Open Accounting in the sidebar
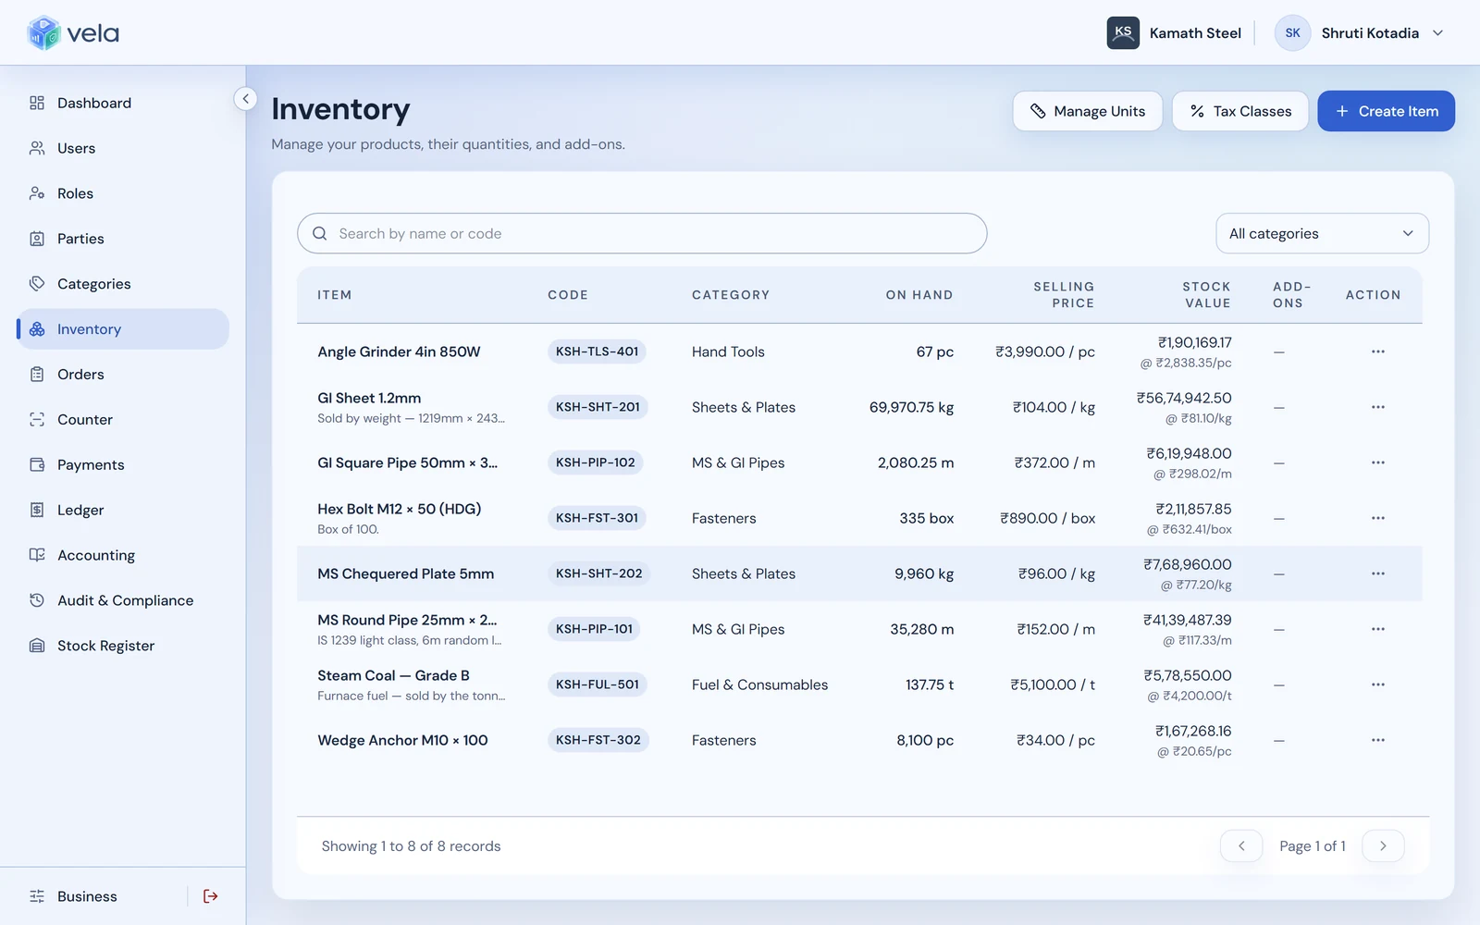The height and width of the screenshot is (925, 1480). (123, 555)
